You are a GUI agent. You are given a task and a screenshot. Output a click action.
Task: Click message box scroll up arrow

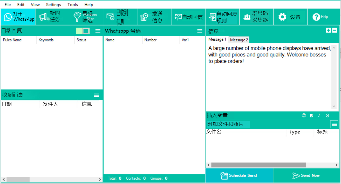[334, 47]
